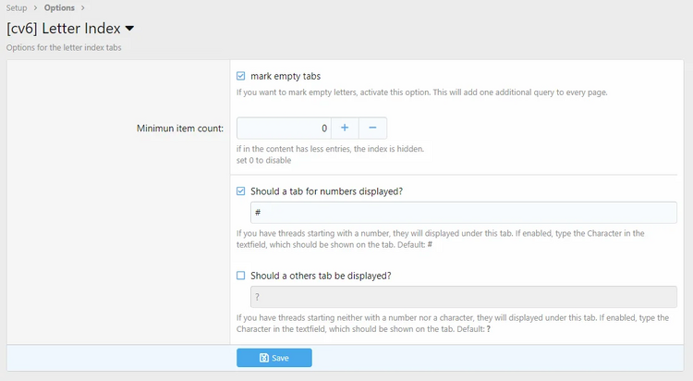Click the numbers tab character field containing #

point(464,213)
